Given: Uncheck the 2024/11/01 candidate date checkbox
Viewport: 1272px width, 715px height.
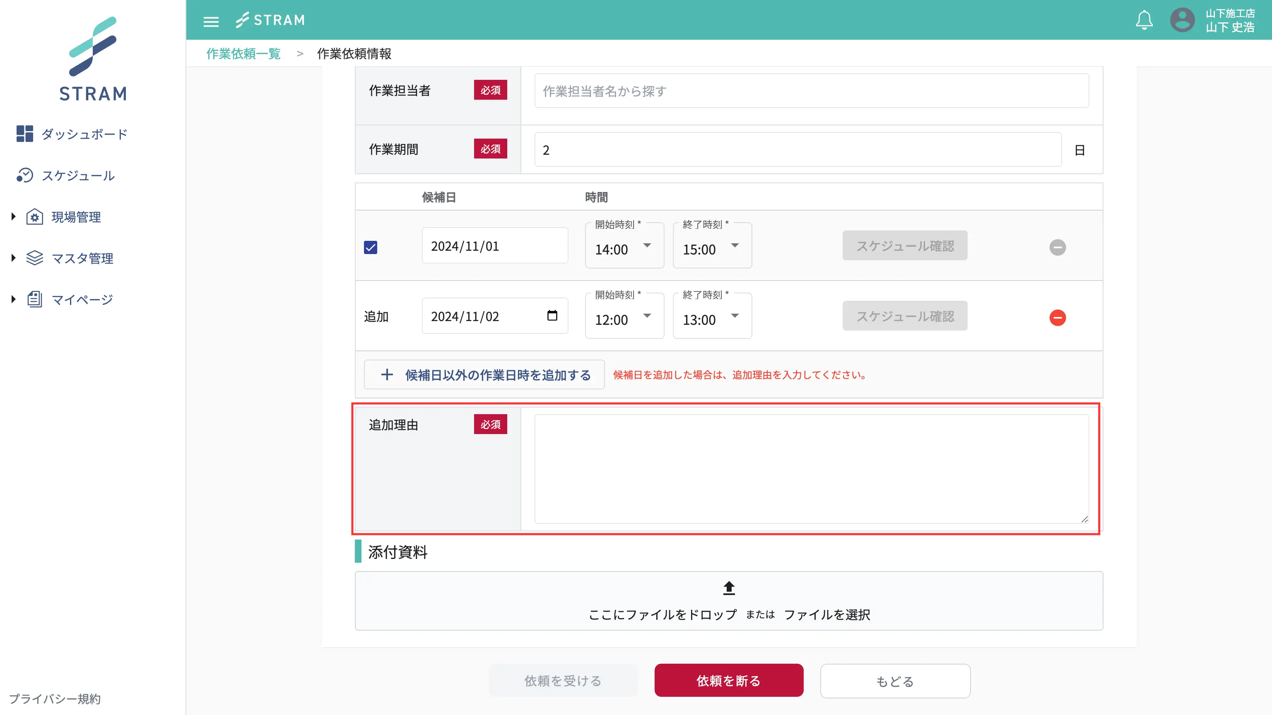Looking at the screenshot, I should click(370, 247).
